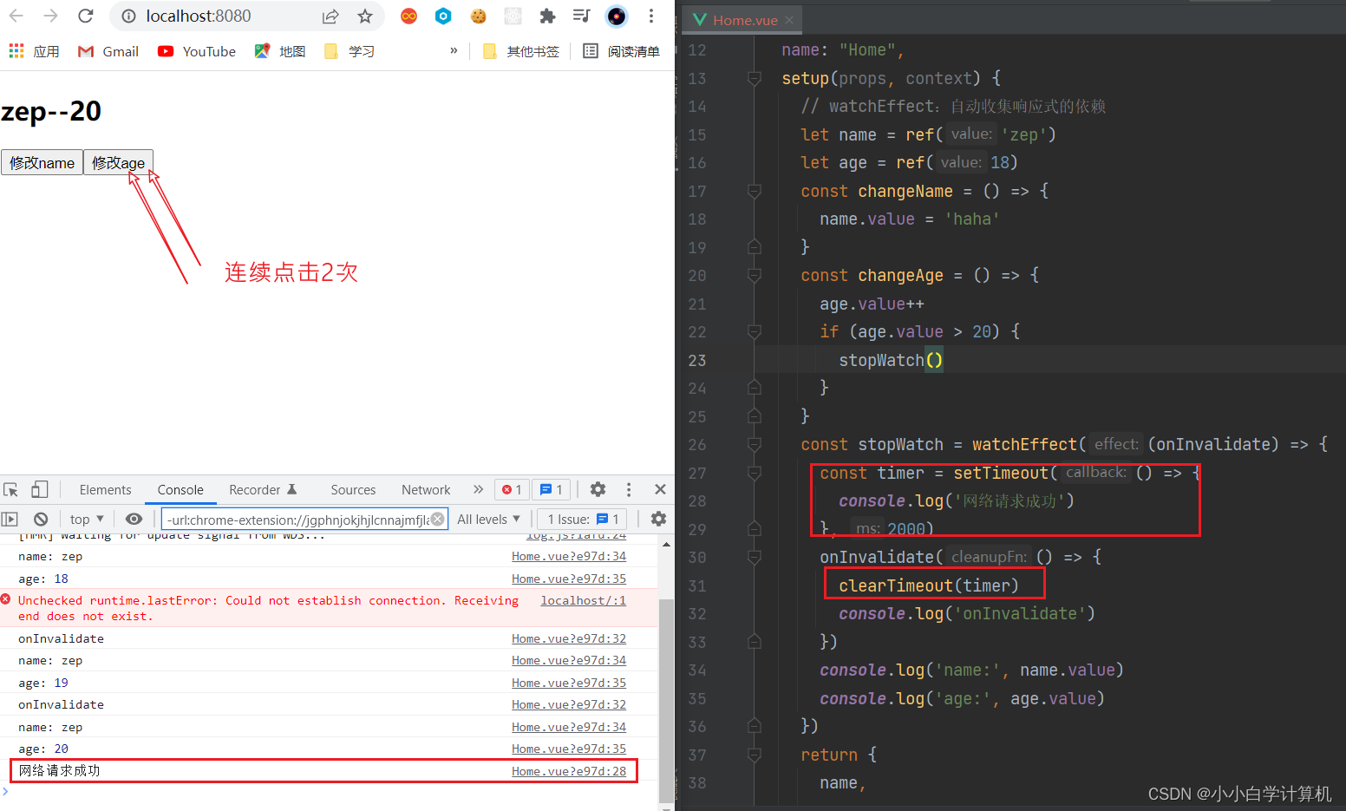Click the site info icon in address bar
This screenshot has width=1346, height=811.
pos(128,16)
